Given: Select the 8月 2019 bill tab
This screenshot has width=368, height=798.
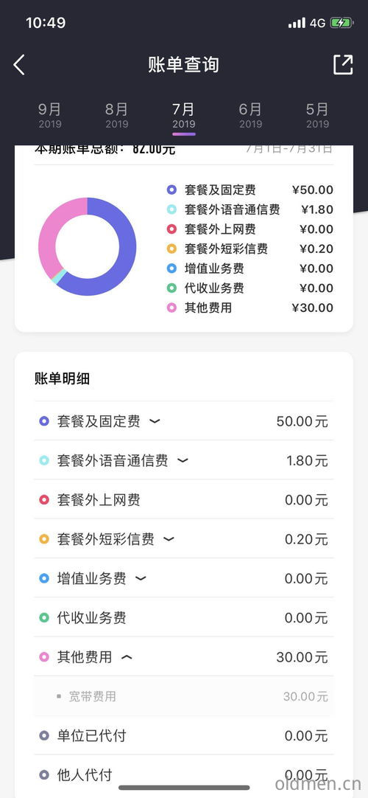Looking at the screenshot, I should 117,116.
